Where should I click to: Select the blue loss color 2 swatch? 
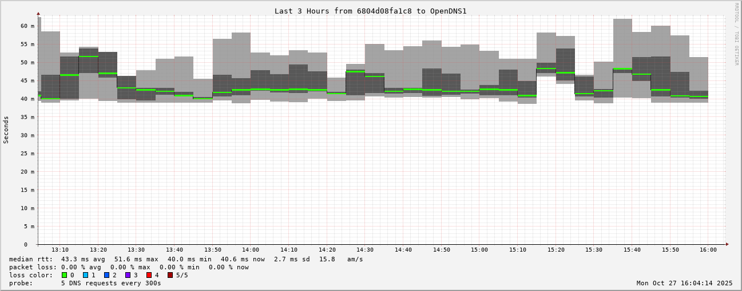107,275
